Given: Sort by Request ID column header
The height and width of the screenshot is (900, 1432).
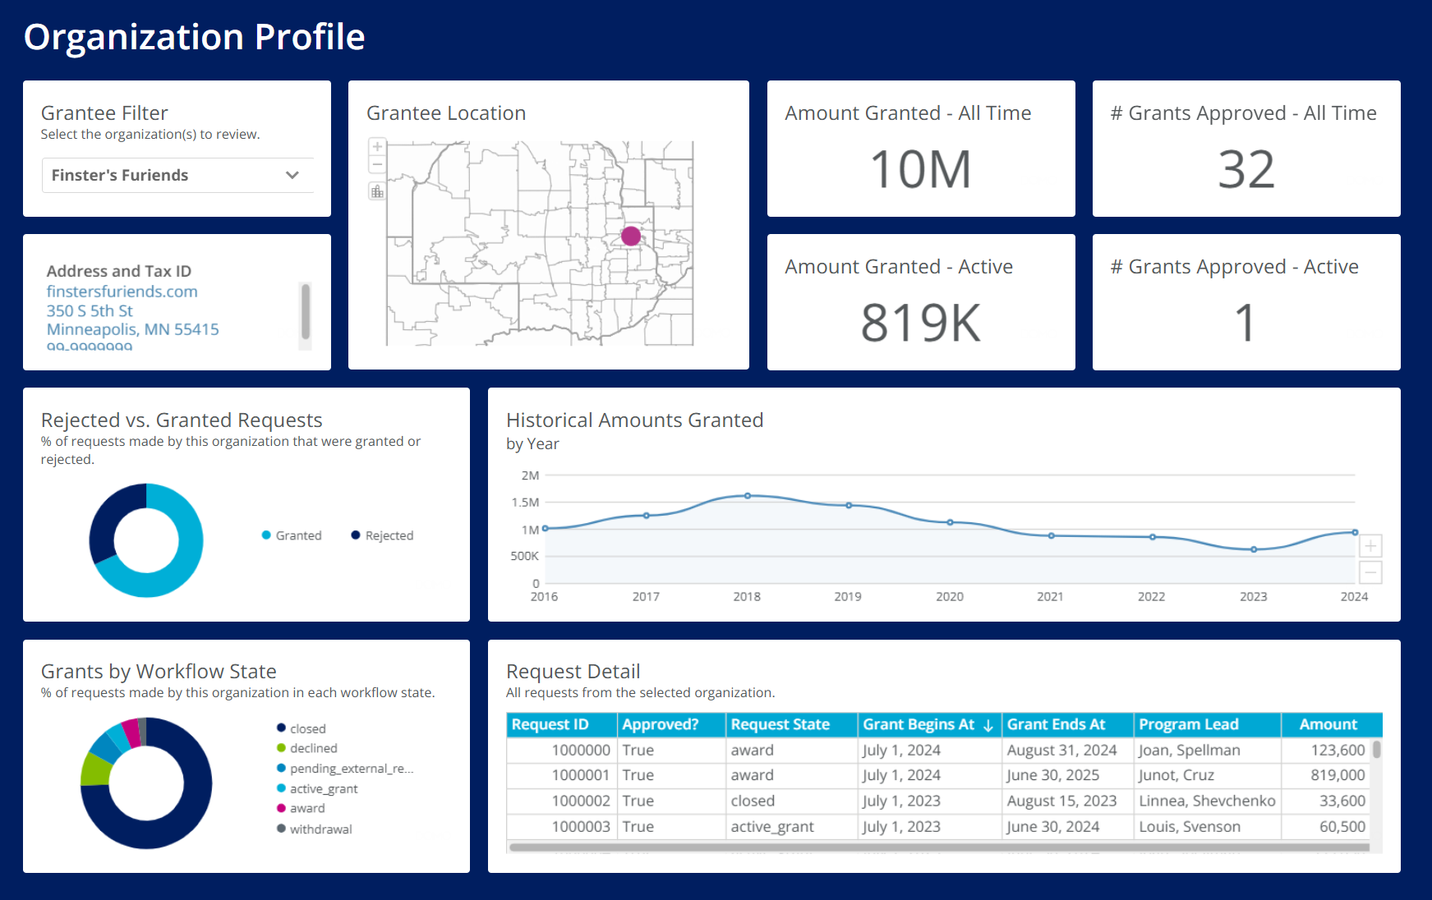Looking at the screenshot, I should tap(562, 724).
